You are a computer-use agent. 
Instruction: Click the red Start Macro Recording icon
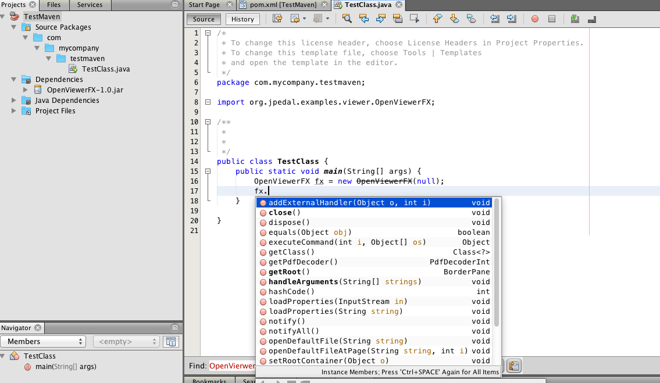tap(535, 19)
